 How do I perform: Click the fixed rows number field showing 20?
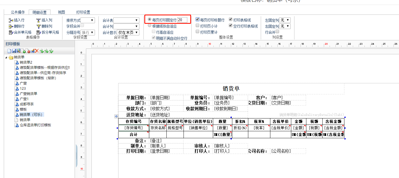[x=182, y=20]
